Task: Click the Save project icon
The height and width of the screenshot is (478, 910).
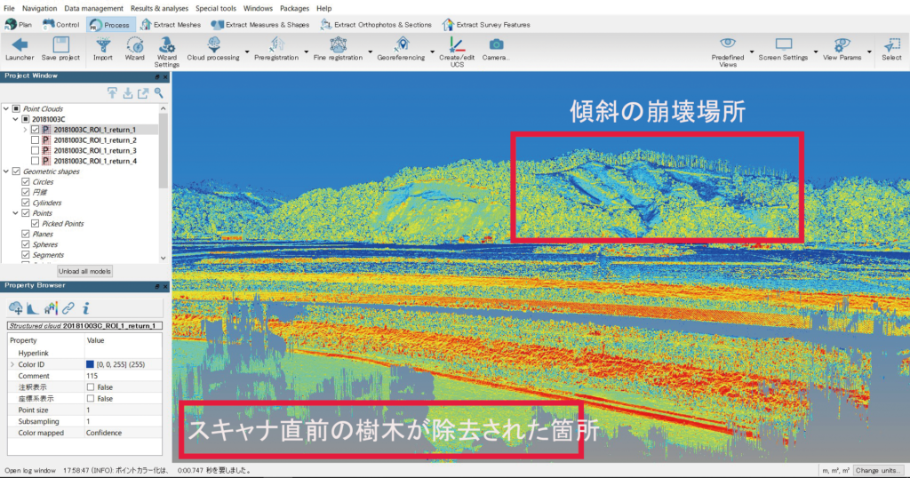Action: 60,45
